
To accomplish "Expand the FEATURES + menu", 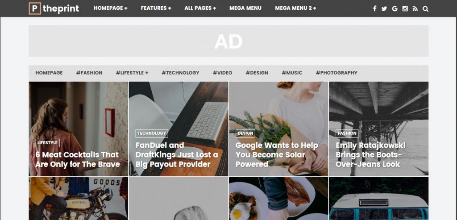I will coord(156,8).
